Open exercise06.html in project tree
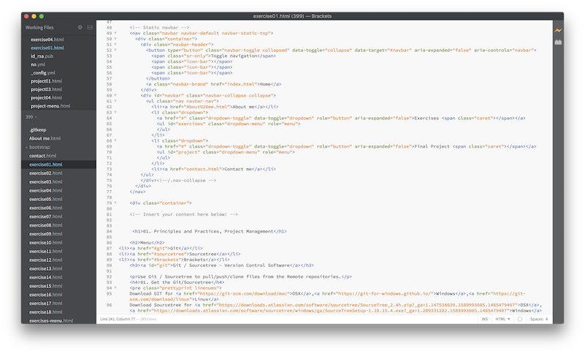 46,208
